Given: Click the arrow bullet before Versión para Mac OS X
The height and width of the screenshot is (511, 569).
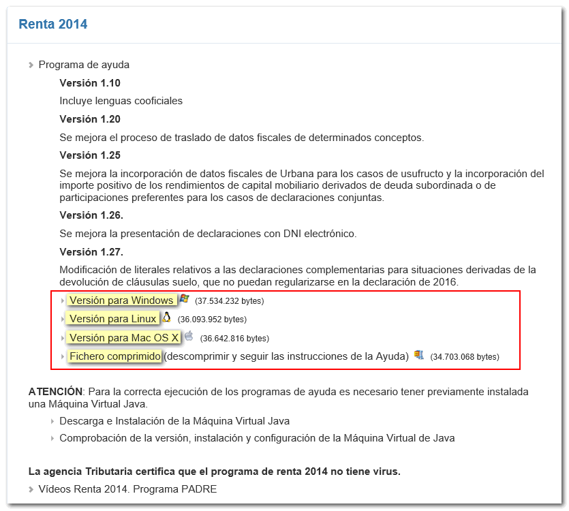Looking at the screenshot, I should (x=63, y=337).
